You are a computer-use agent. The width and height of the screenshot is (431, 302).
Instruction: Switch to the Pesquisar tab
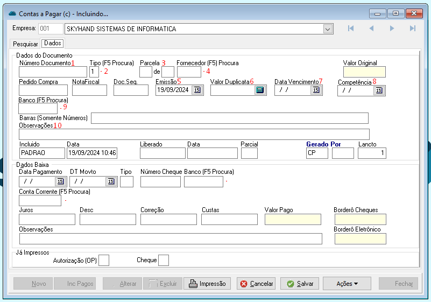tap(25, 44)
